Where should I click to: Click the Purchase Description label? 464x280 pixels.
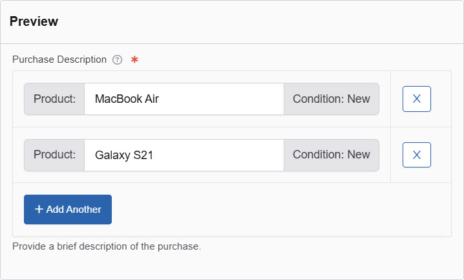tap(59, 59)
